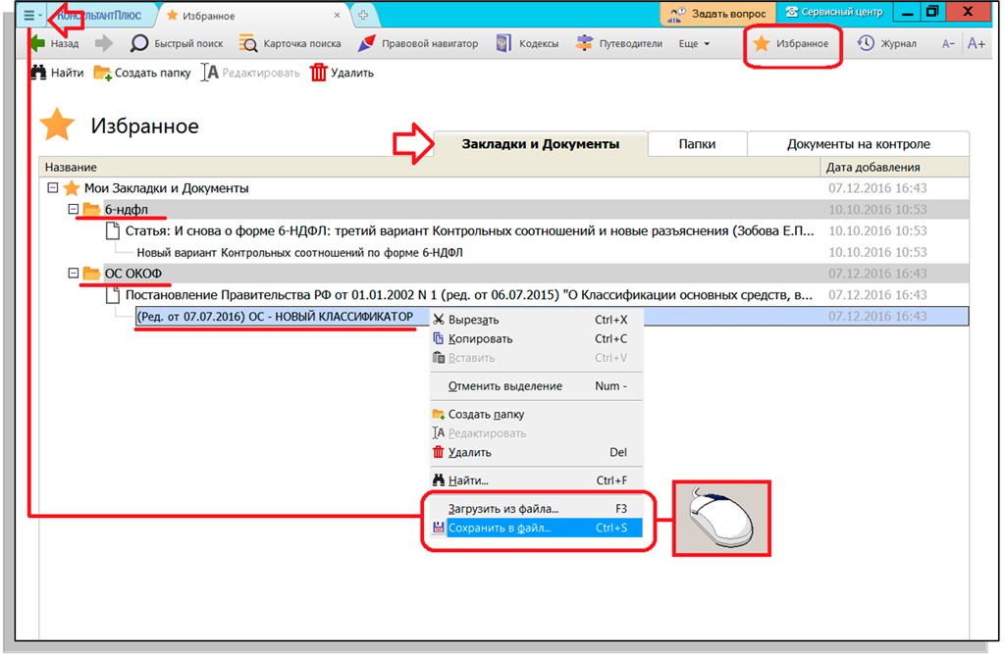Click the Задать вопрос icon
This screenshot has height=655, width=1005.
pos(677,14)
